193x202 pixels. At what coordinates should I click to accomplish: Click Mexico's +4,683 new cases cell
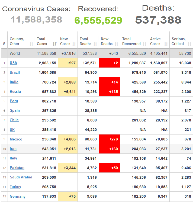tap(68, 139)
